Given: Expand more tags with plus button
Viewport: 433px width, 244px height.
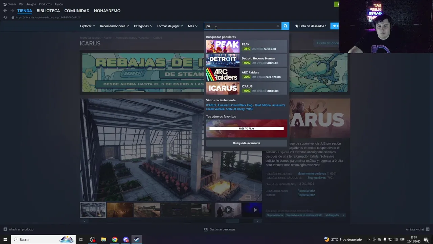Looking at the screenshot, I should pos(343,215).
